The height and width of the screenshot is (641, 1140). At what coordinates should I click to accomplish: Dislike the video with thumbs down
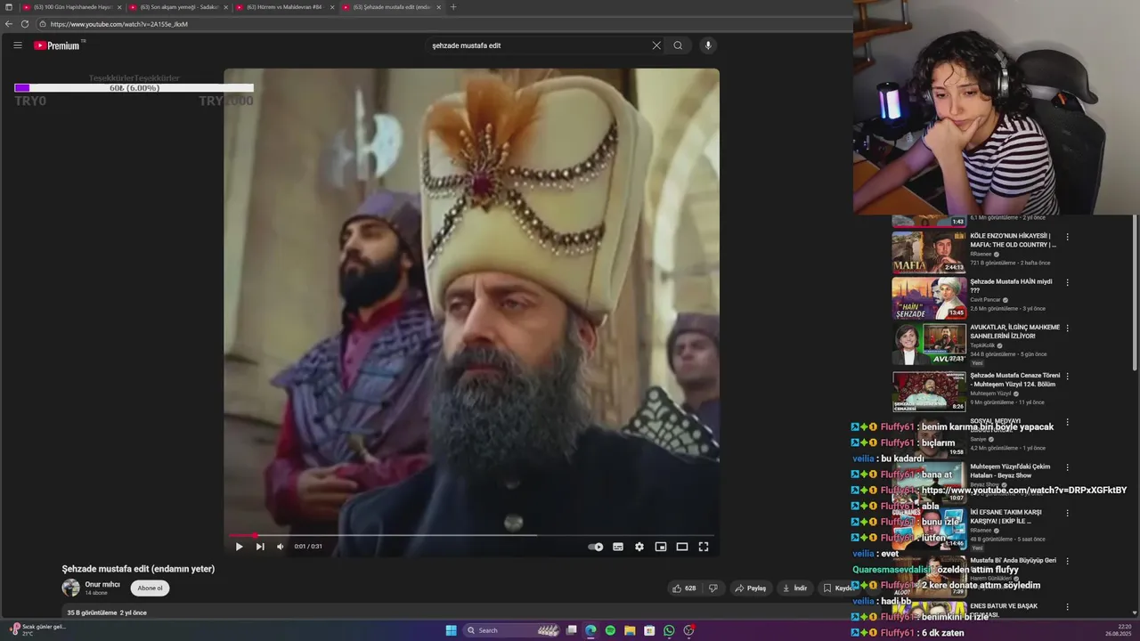pyautogui.click(x=712, y=588)
